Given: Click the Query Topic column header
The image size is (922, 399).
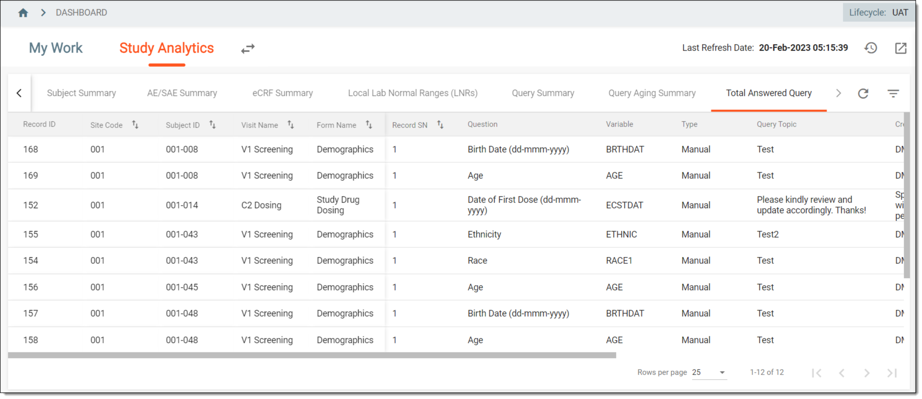Looking at the screenshot, I should coord(776,125).
